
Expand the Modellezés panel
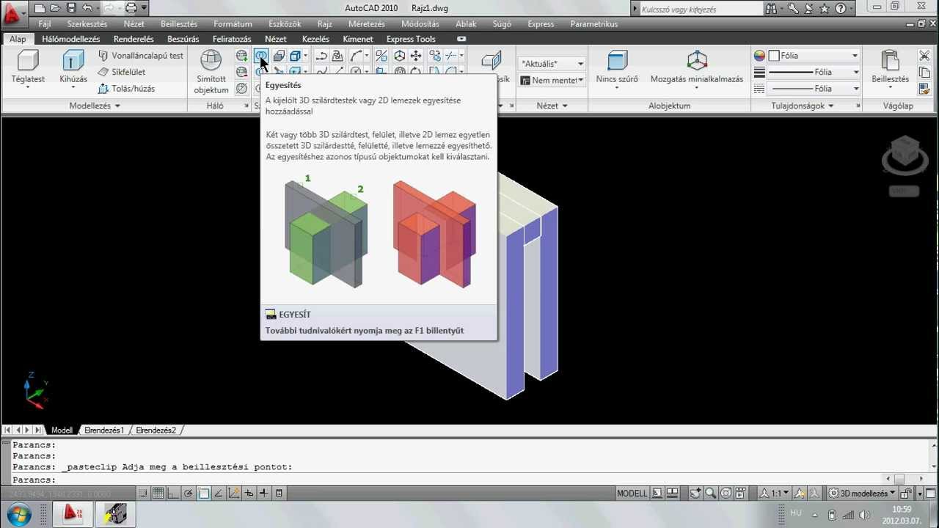[x=95, y=106]
